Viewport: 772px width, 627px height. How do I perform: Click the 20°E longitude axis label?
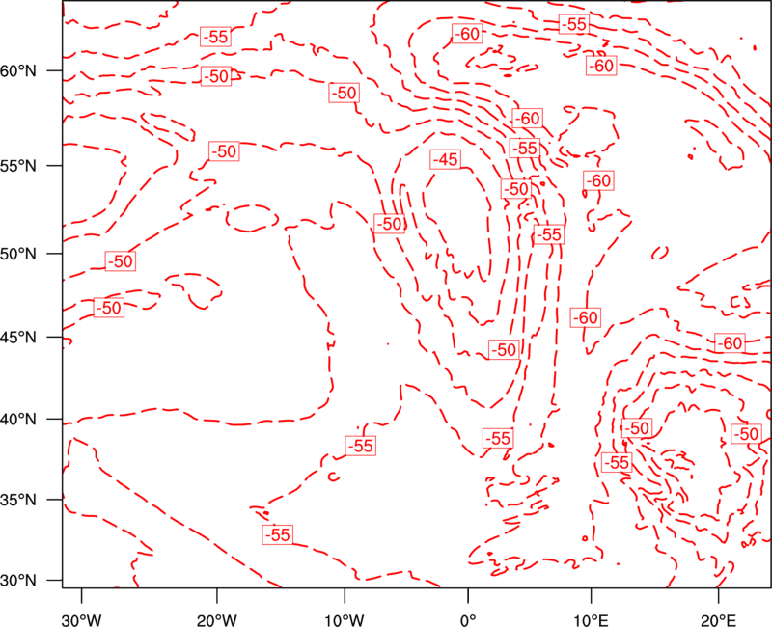718,619
